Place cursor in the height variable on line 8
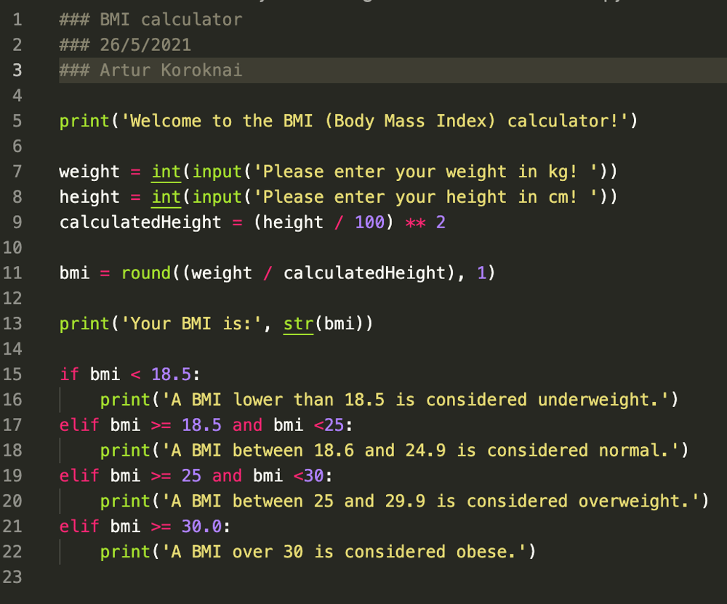727x604 pixels. pyautogui.click(x=87, y=197)
